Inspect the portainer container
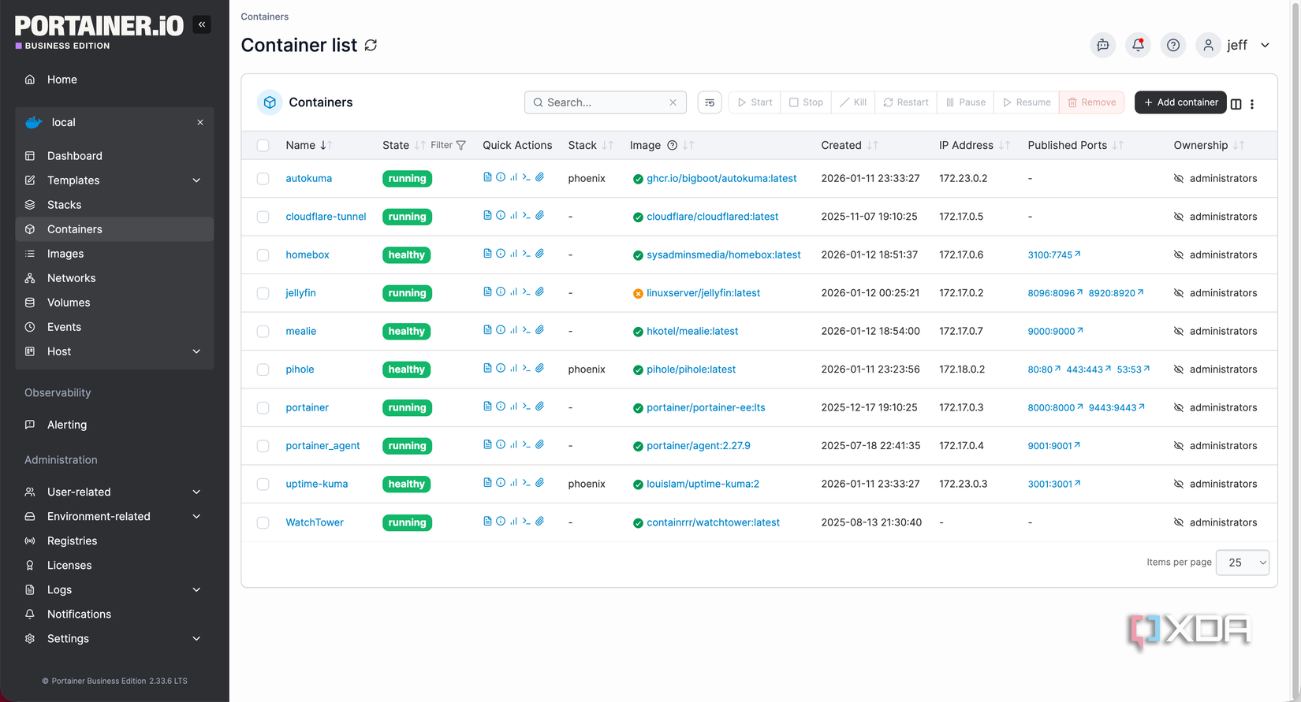 point(501,407)
